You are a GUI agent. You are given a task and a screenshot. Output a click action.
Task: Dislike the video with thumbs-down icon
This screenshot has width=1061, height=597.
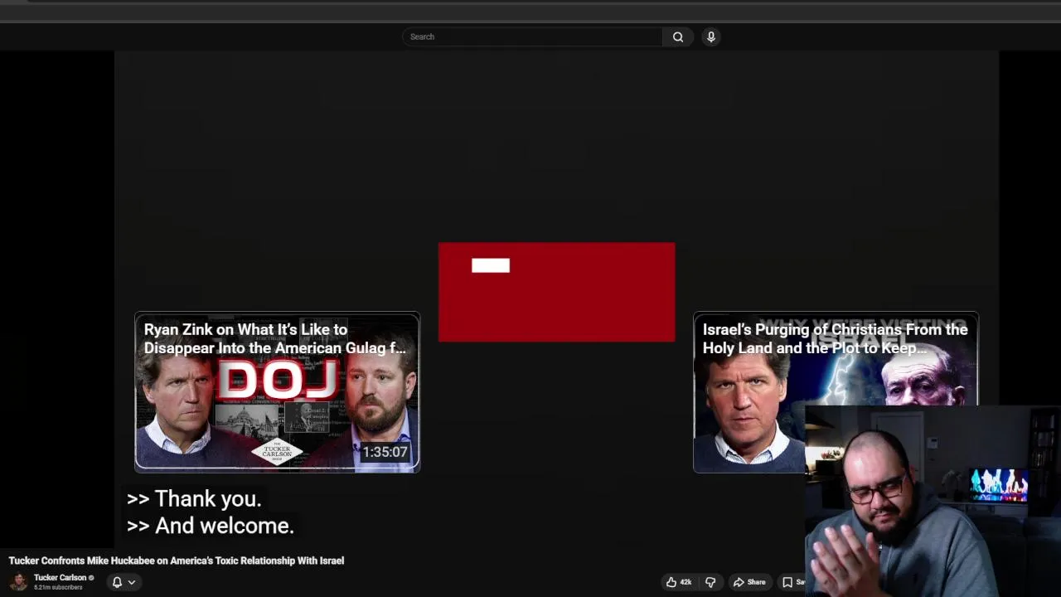pyautogui.click(x=710, y=582)
